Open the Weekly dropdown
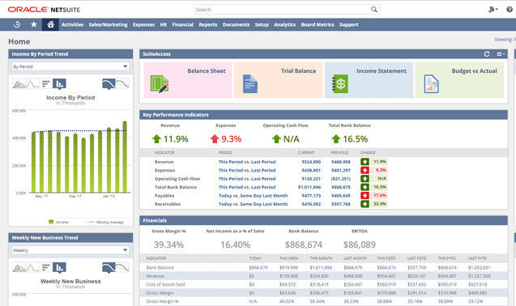 tap(70, 250)
